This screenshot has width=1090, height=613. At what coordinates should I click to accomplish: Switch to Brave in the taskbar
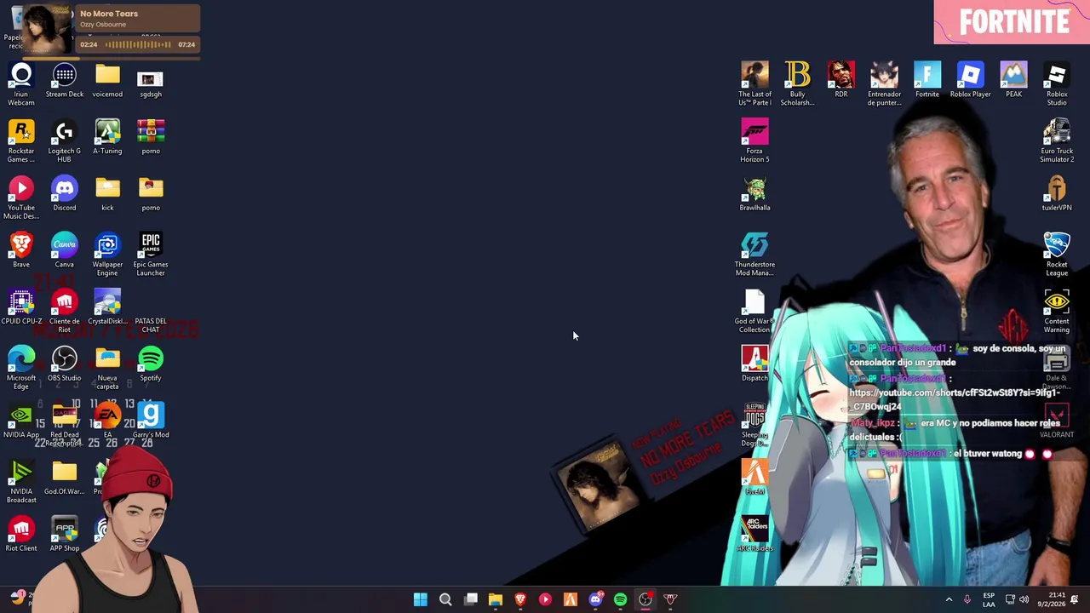click(520, 599)
